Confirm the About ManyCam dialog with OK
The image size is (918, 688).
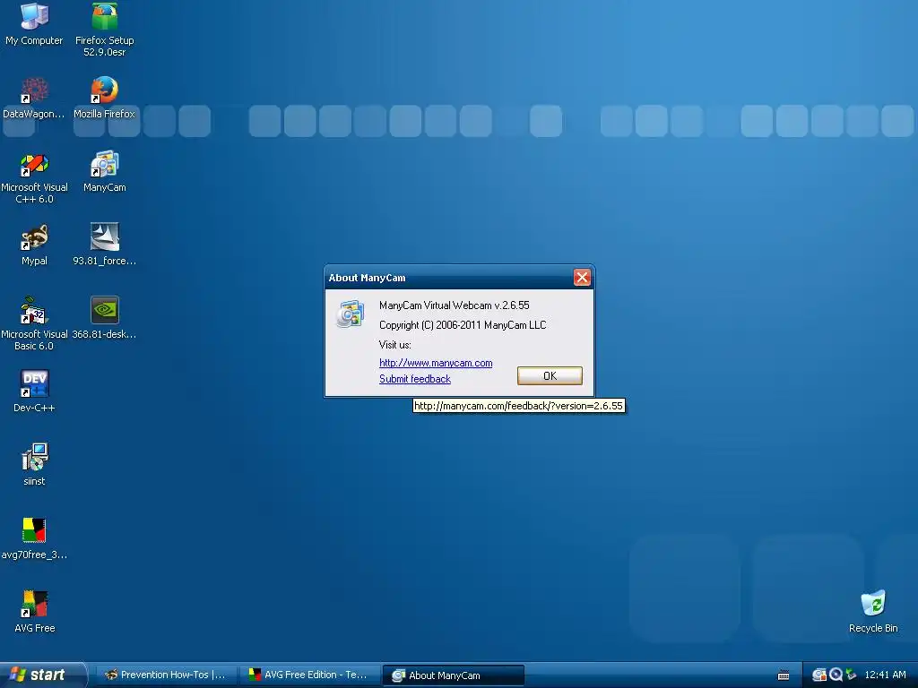tap(550, 375)
